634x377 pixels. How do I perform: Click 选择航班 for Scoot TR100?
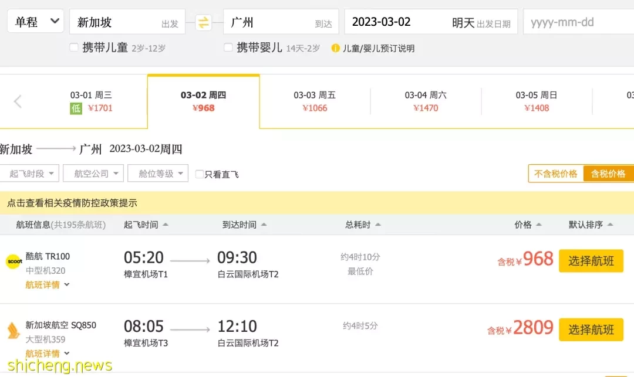591,261
